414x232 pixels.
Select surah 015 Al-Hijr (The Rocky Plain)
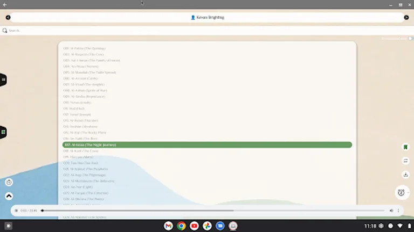tap(85, 133)
